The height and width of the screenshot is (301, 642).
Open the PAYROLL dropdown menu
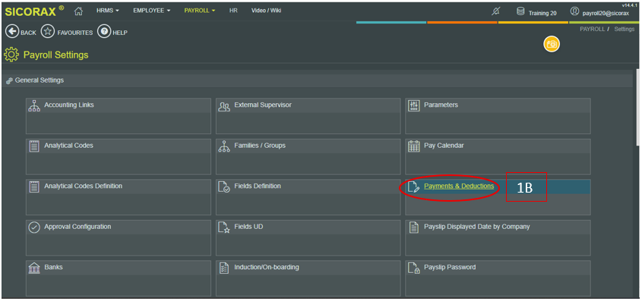click(200, 11)
